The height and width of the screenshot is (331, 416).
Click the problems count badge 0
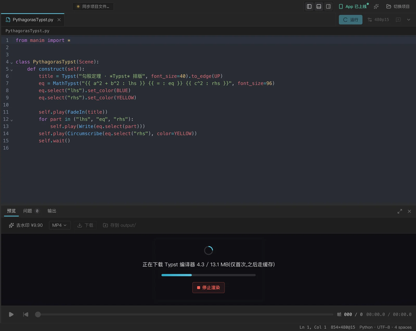click(x=37, y=211)
